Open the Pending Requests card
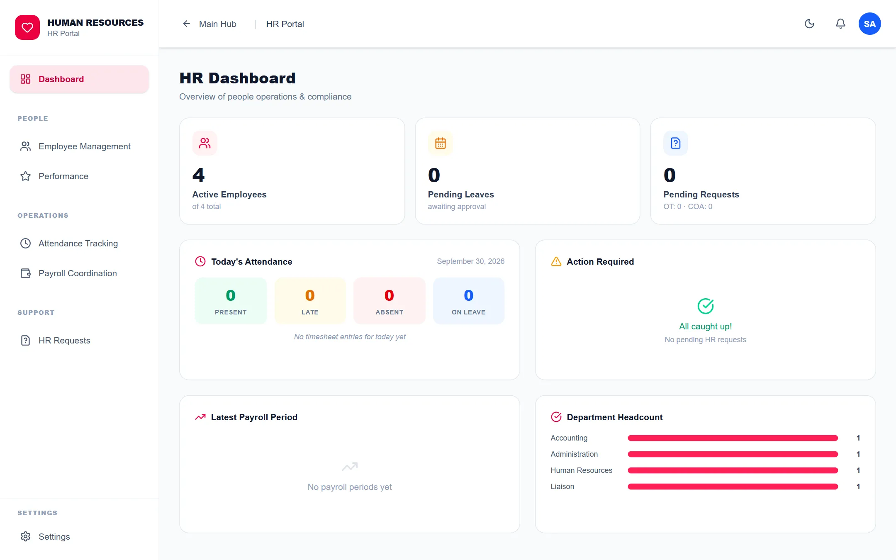The image size is (896, 560). pos(763,171)
